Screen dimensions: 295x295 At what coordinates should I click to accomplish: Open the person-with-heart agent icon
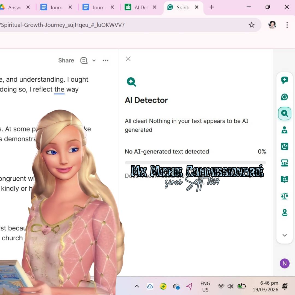[x=284, y=130]
